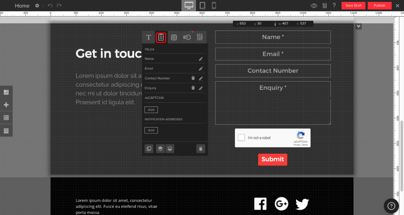Screen dimensions: 404x215
Task: Expand the section chevron dropdown
Action: coord(358,26)
